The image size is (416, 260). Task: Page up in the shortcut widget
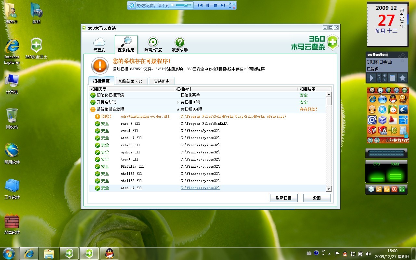(x=370, y=140)
